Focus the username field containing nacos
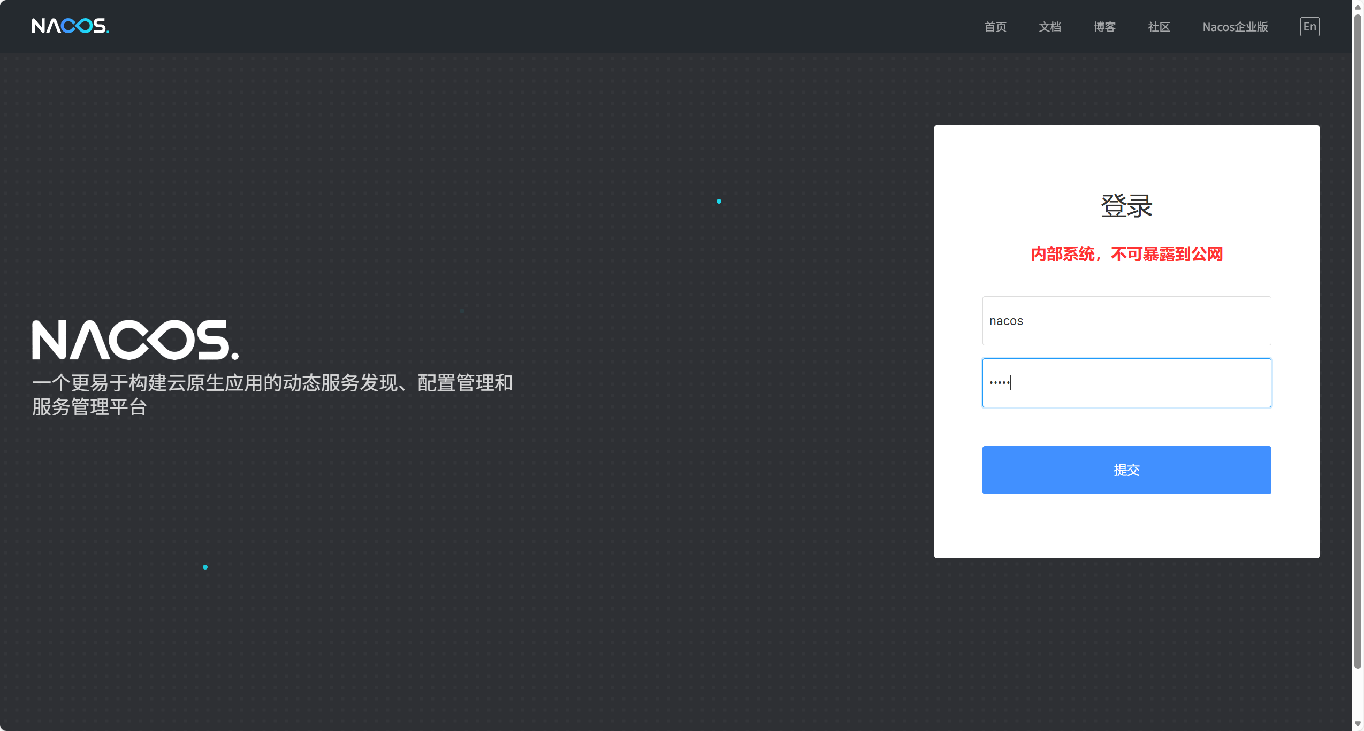The width and height of the screenshot is (1364, 731). pos(1126,321)
